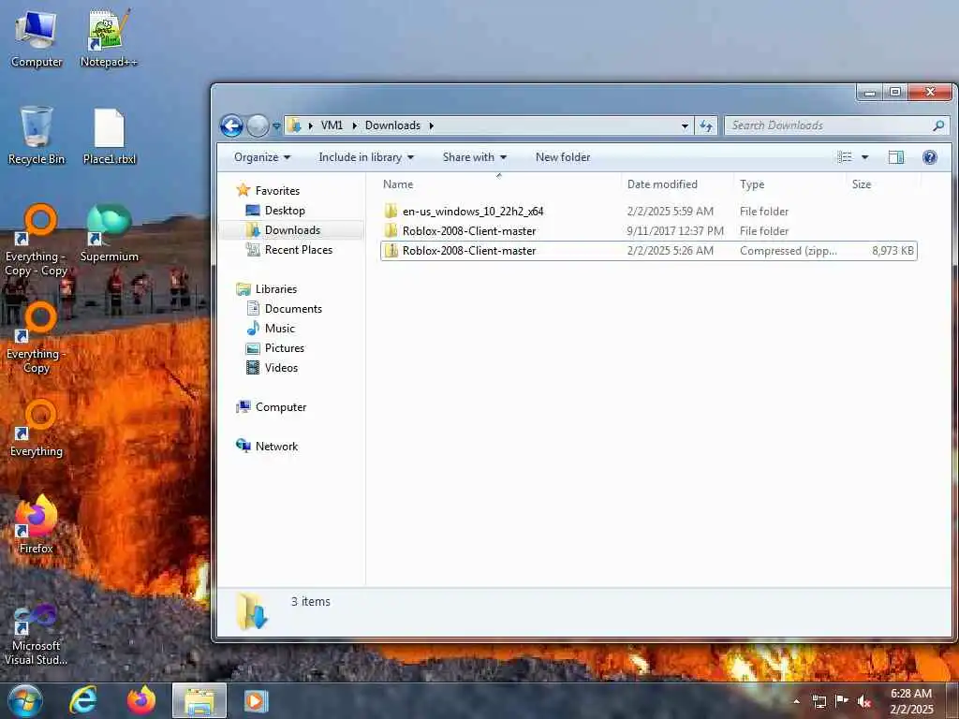
Task: Select the Microsoft Visual Studio shortcut
Action: [x=37, y=635]
